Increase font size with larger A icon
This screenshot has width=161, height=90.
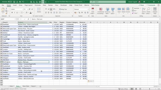pos(30,9)
